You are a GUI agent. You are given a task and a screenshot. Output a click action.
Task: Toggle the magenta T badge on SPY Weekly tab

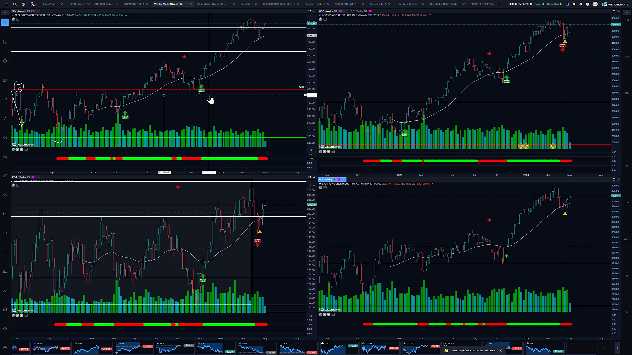[33, 11]
